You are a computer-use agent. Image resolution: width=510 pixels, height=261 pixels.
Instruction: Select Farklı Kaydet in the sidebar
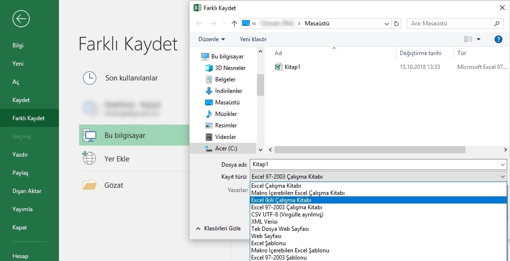click(29, 118)
